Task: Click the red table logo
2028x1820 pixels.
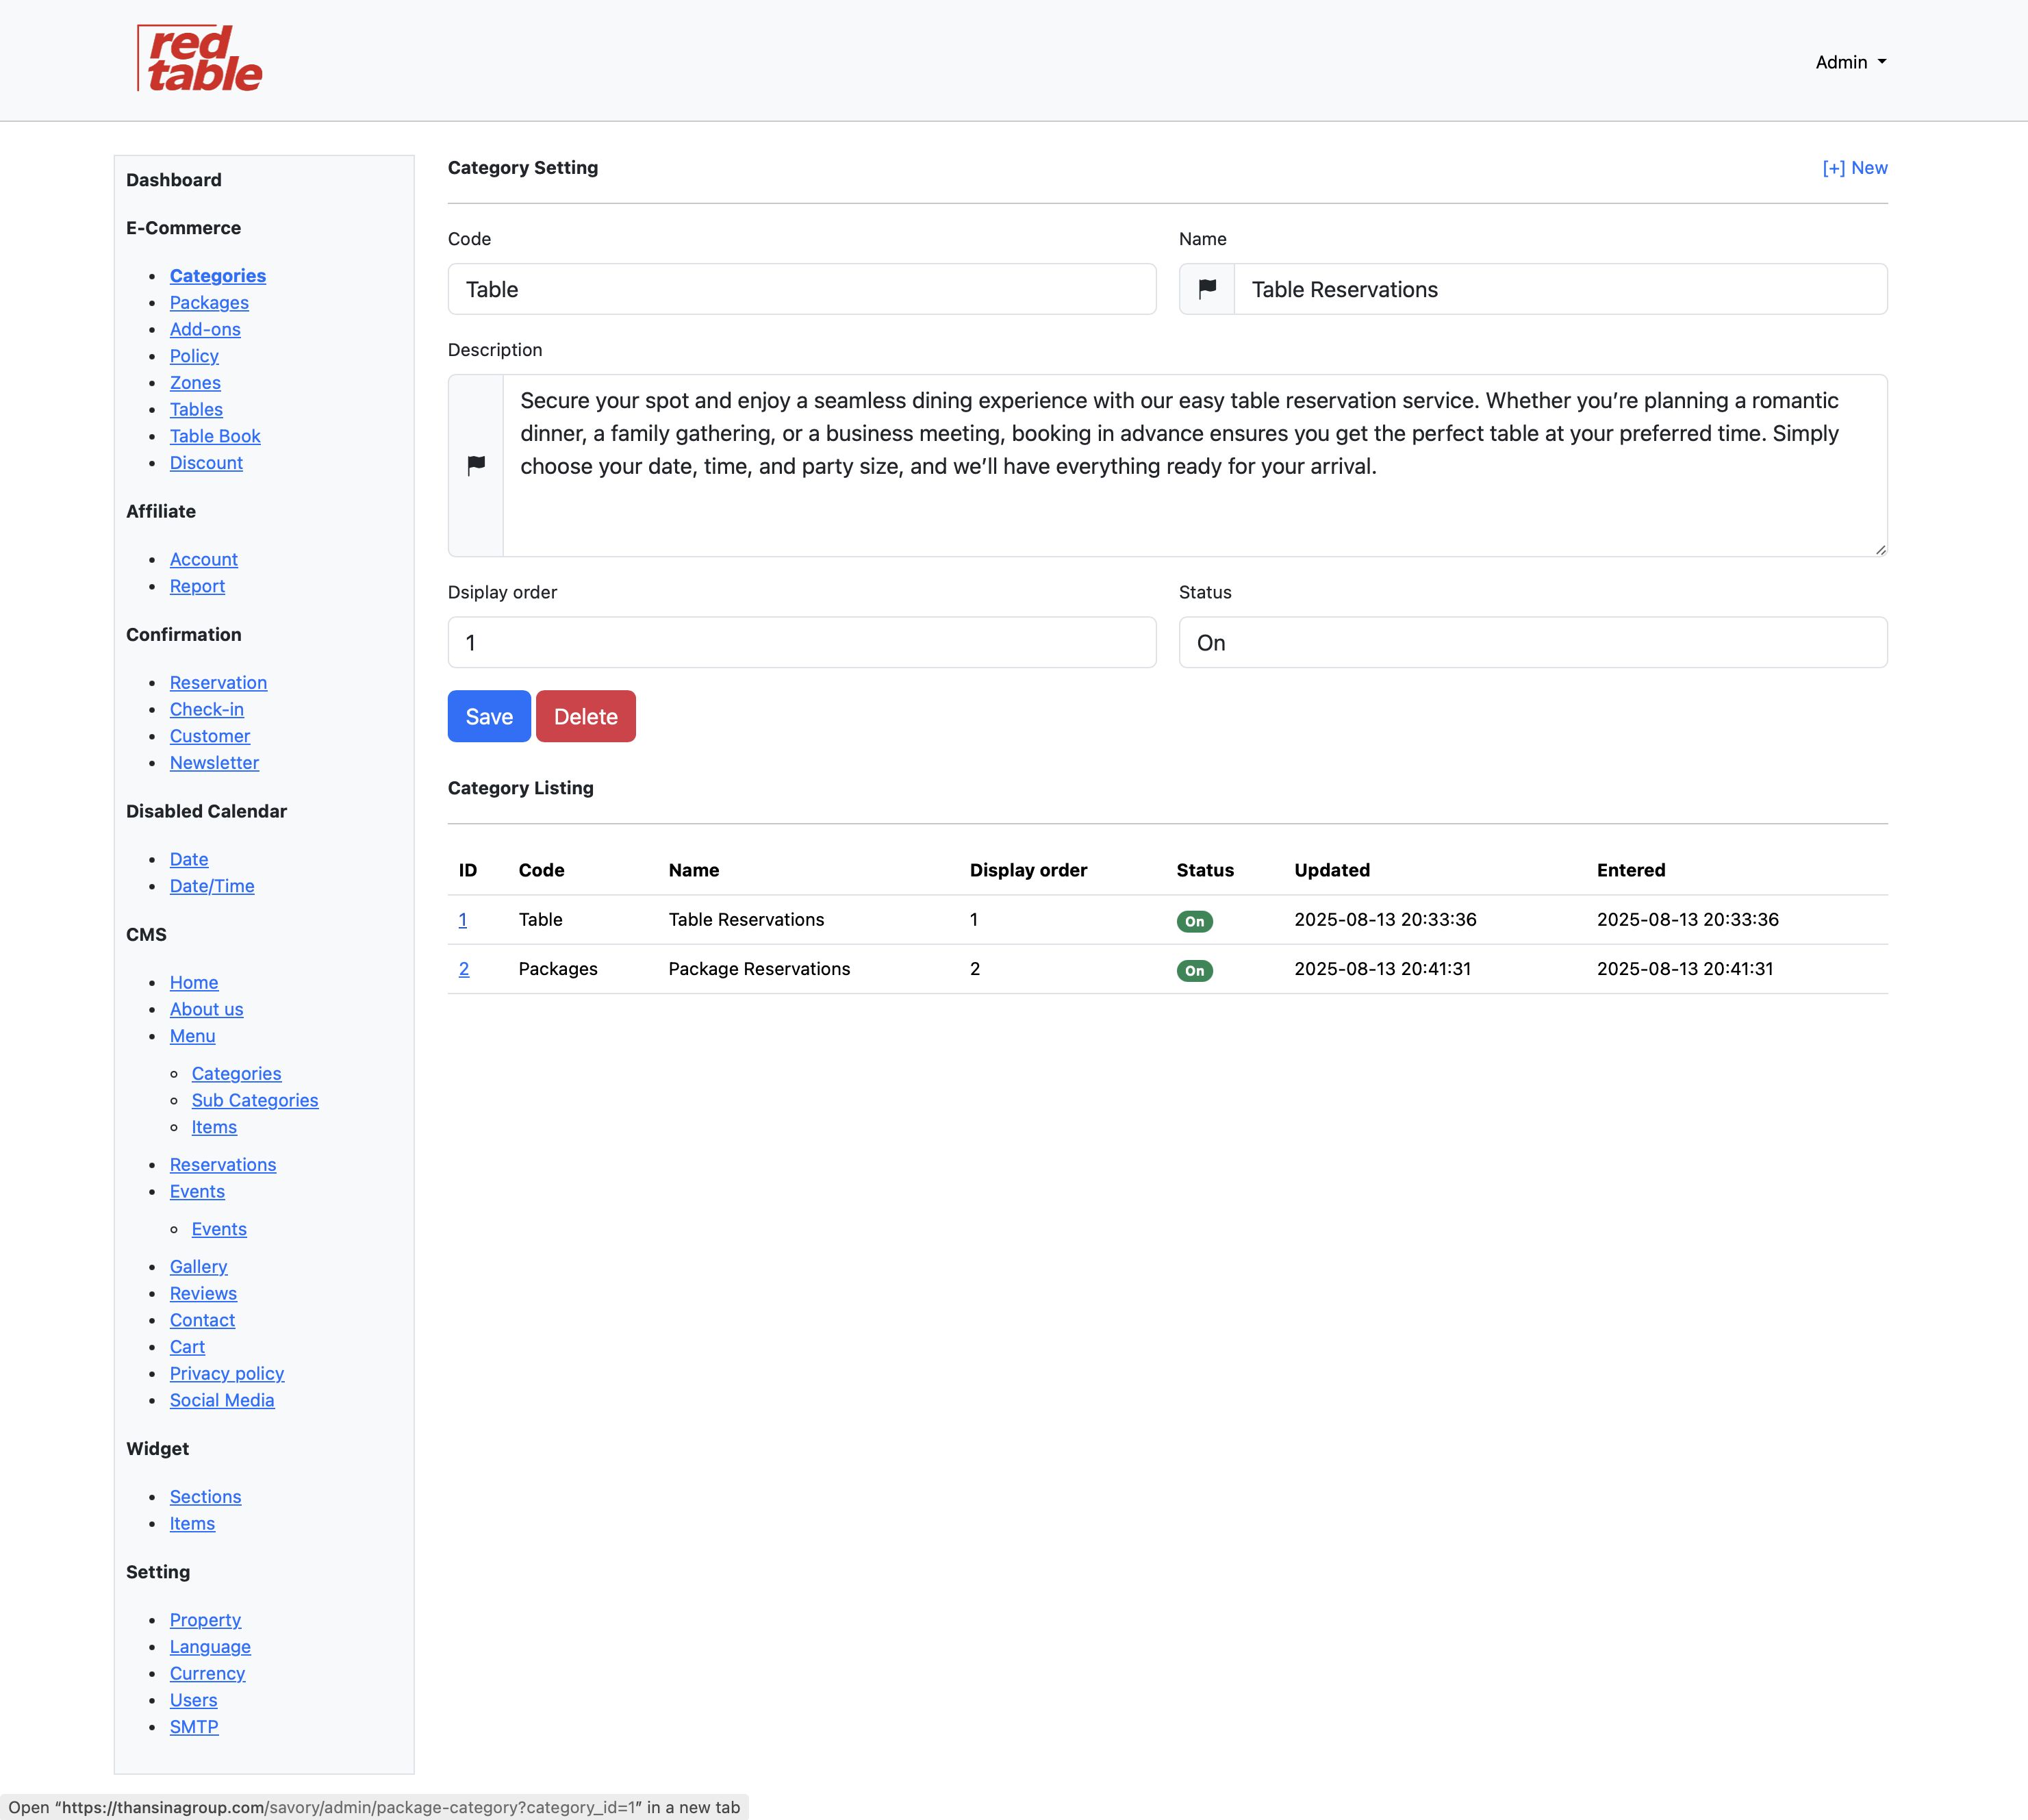Action: 199,59
